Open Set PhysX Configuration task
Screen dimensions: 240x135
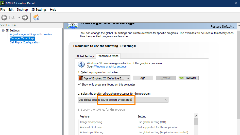coord(25,42)
